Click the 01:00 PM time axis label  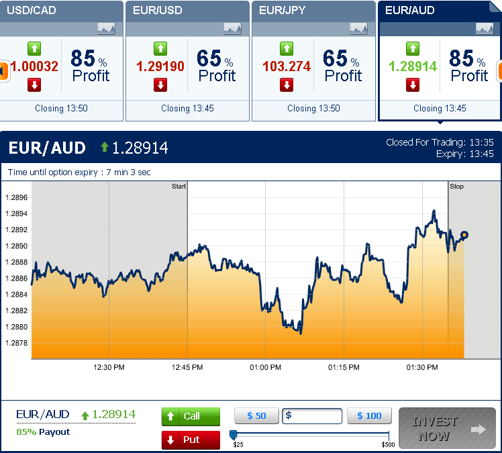(x=265, y=367)
